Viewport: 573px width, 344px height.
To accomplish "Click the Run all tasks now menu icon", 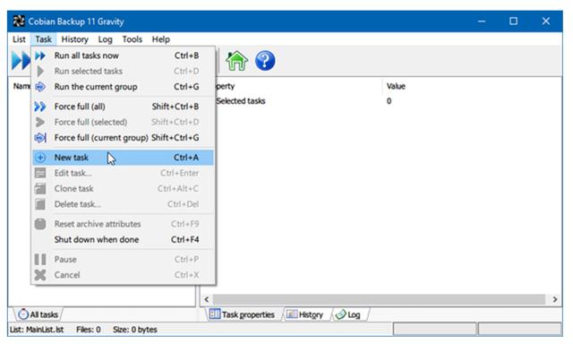I will (40, 56).
